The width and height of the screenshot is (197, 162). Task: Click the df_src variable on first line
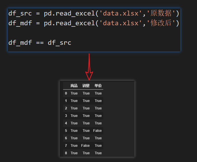tap(20, 13)
